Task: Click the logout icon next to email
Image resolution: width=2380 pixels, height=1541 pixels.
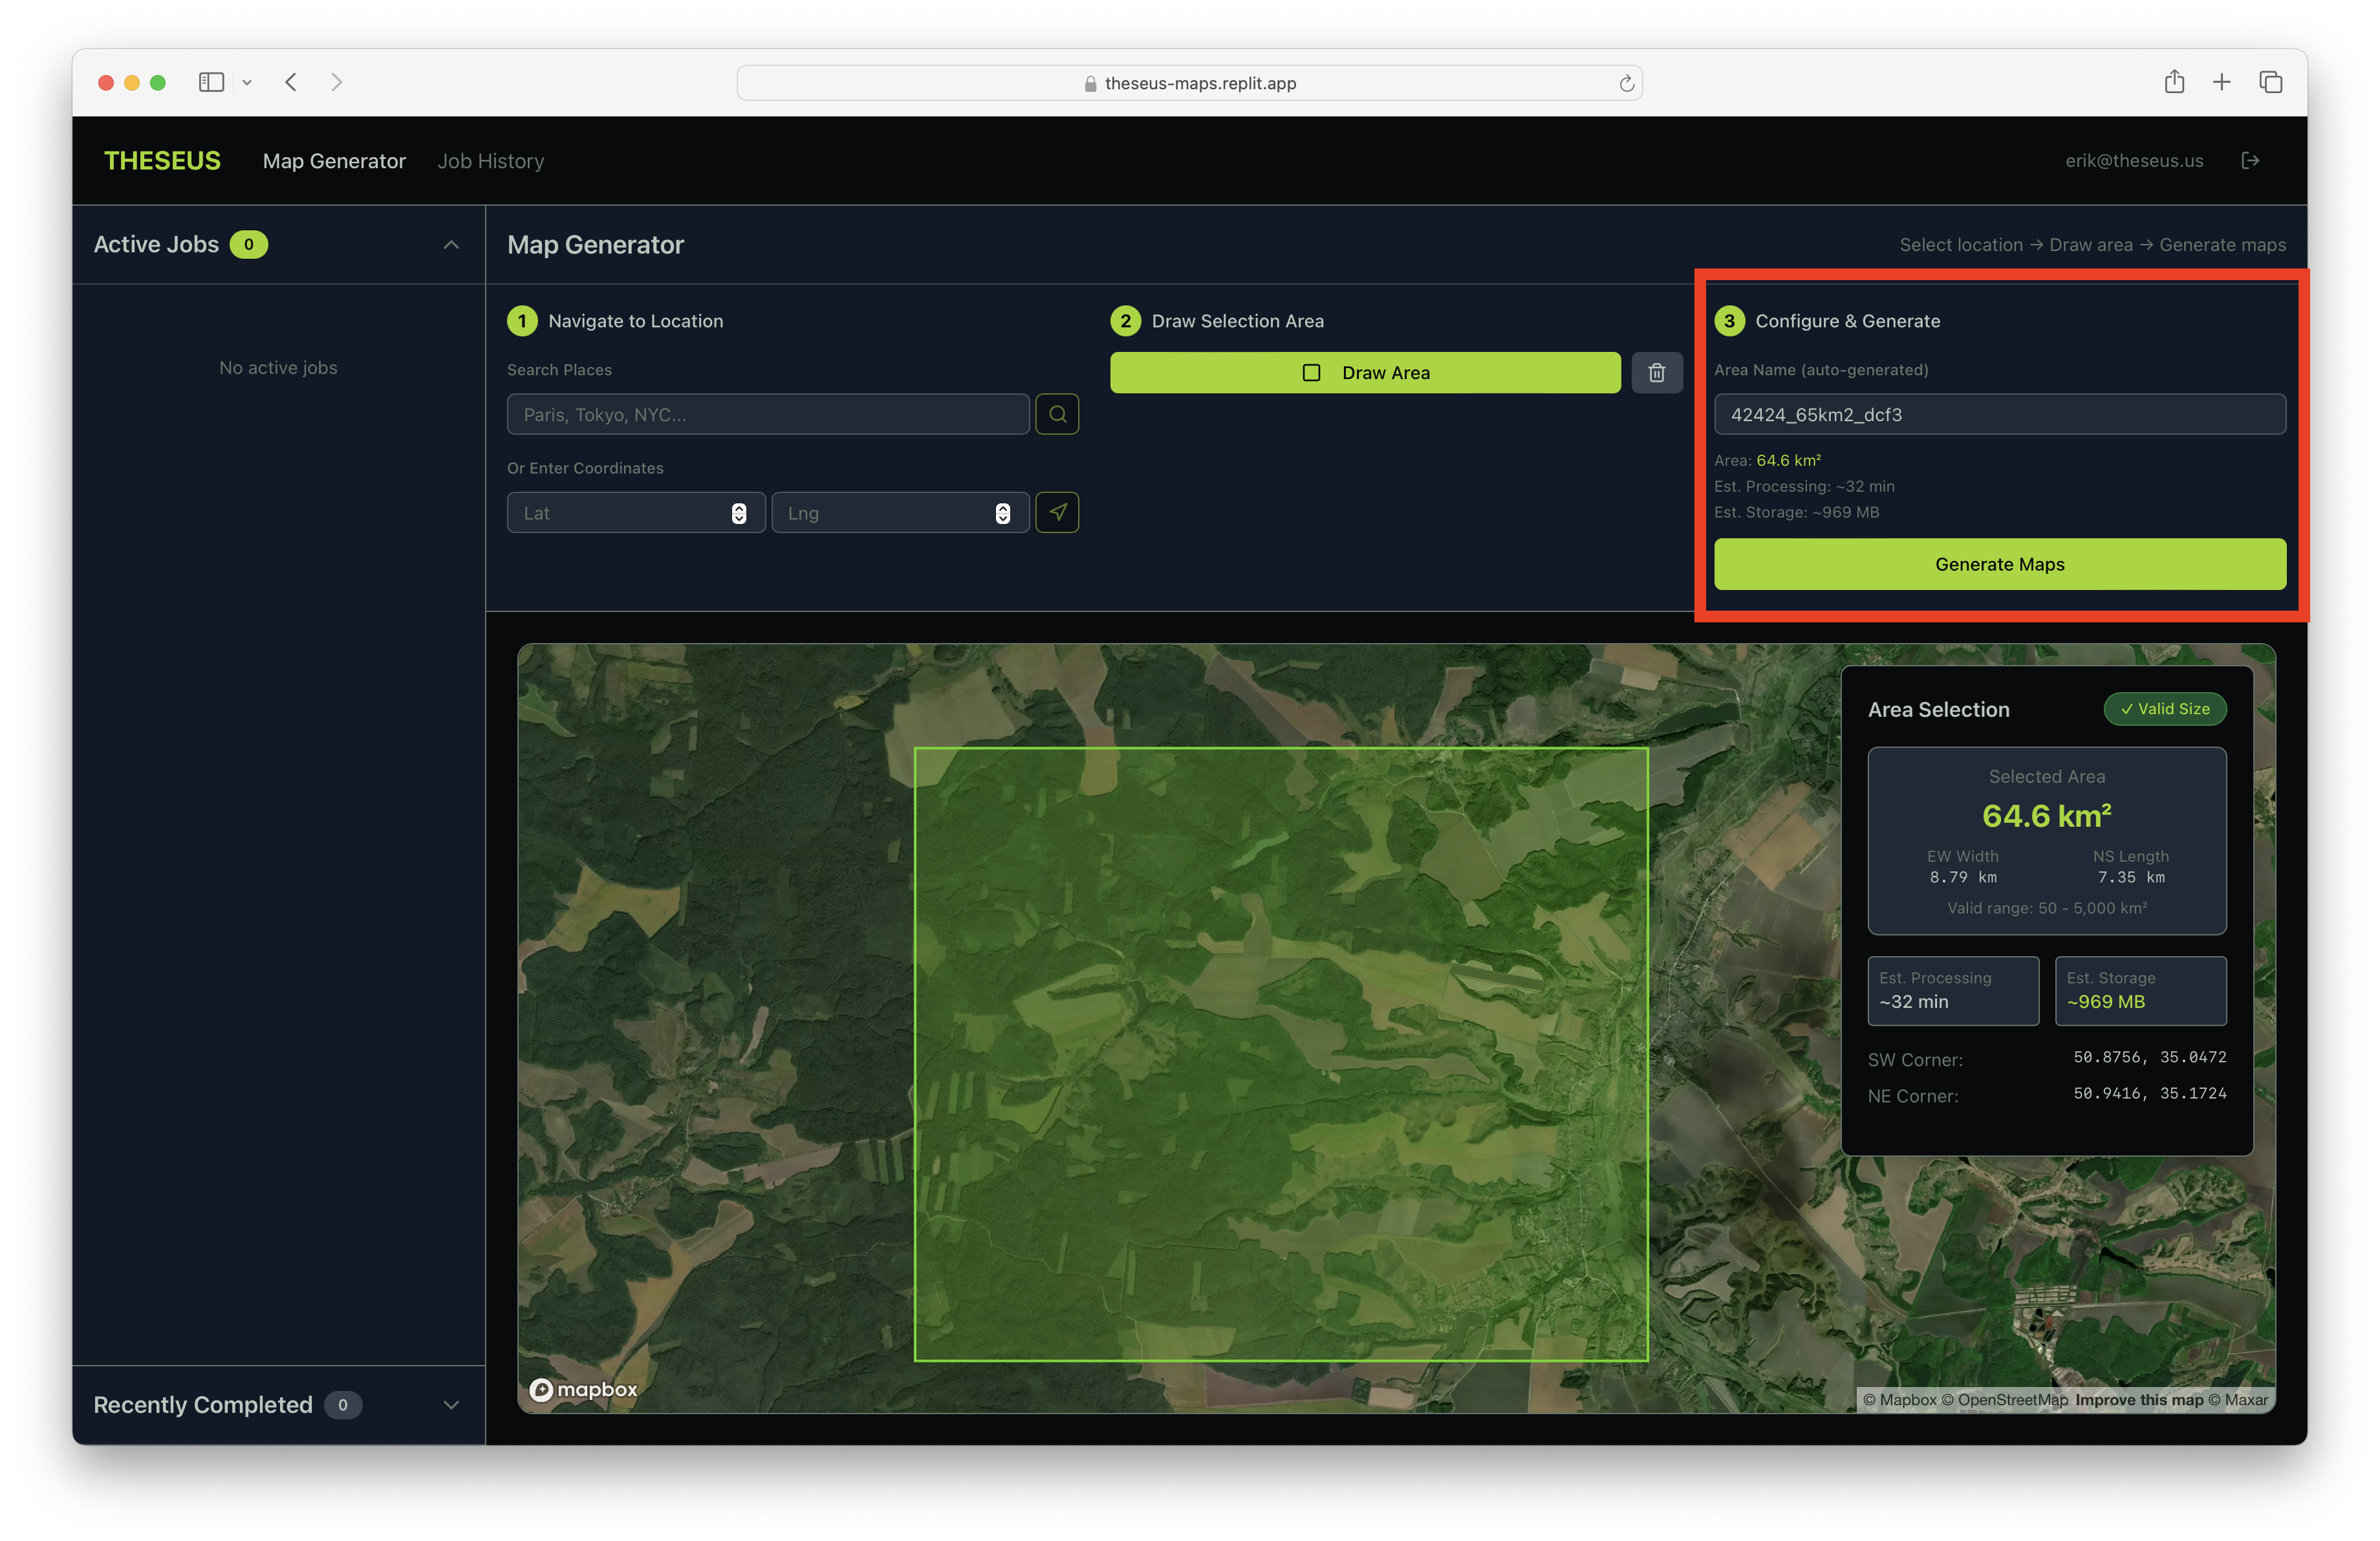Action: [2250, 161]
